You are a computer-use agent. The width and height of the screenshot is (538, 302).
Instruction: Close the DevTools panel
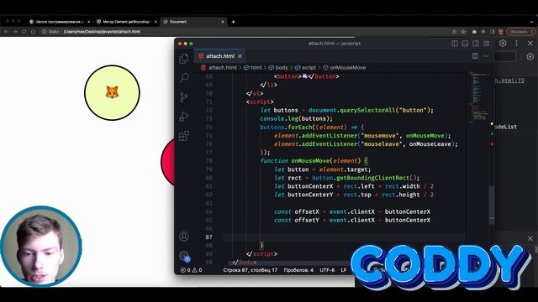pyautogui.click(x=530, y=43)
